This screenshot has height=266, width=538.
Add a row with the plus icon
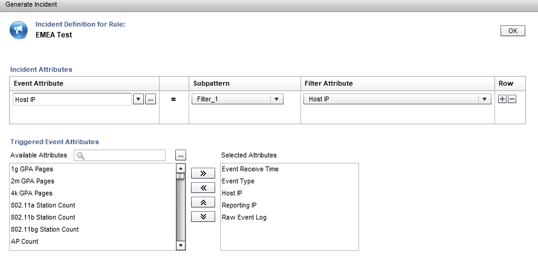[x=502, y=100]
